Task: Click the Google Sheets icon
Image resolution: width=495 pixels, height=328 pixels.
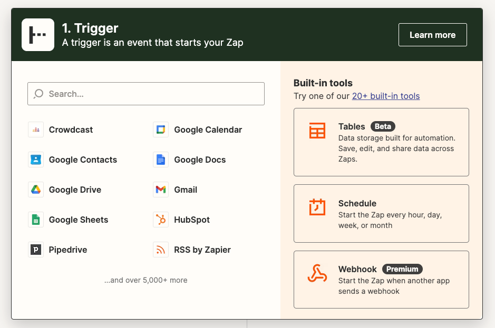Action: (36, 220)
